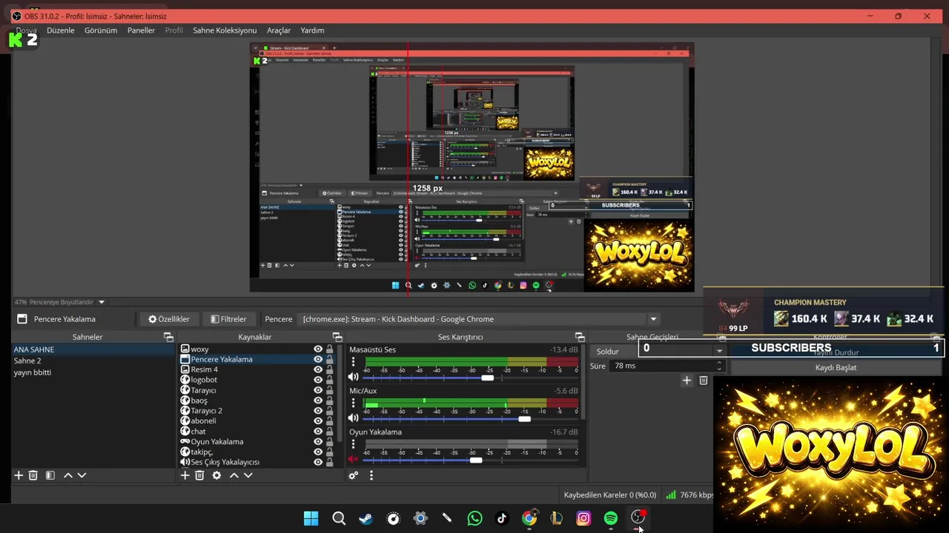Click Kaydı Başlat to start recording
The height and width of the screenshot is (533, 949).
(x=836, y=367)
